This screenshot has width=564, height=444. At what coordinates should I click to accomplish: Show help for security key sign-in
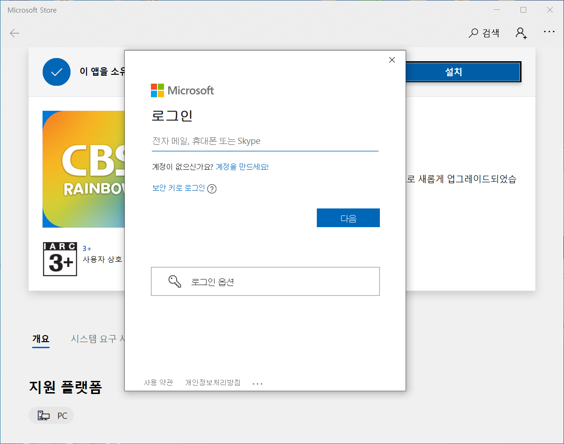212,189
